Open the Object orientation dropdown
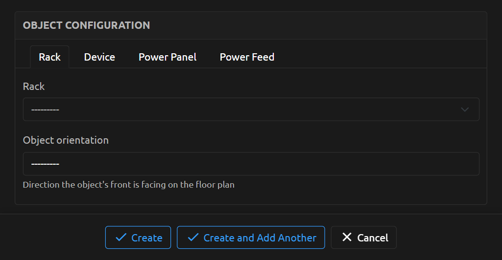 pyautogui.click(x=251, y=164)
